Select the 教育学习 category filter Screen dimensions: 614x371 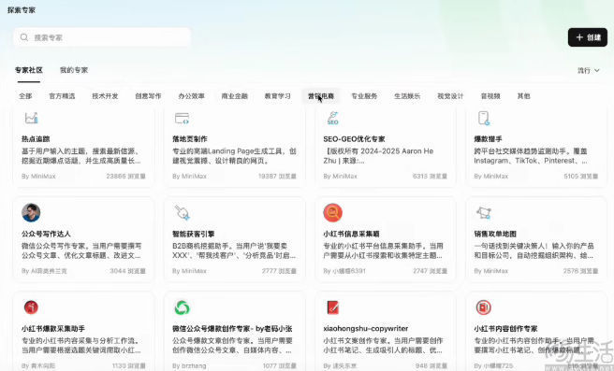tap(278, 95)
